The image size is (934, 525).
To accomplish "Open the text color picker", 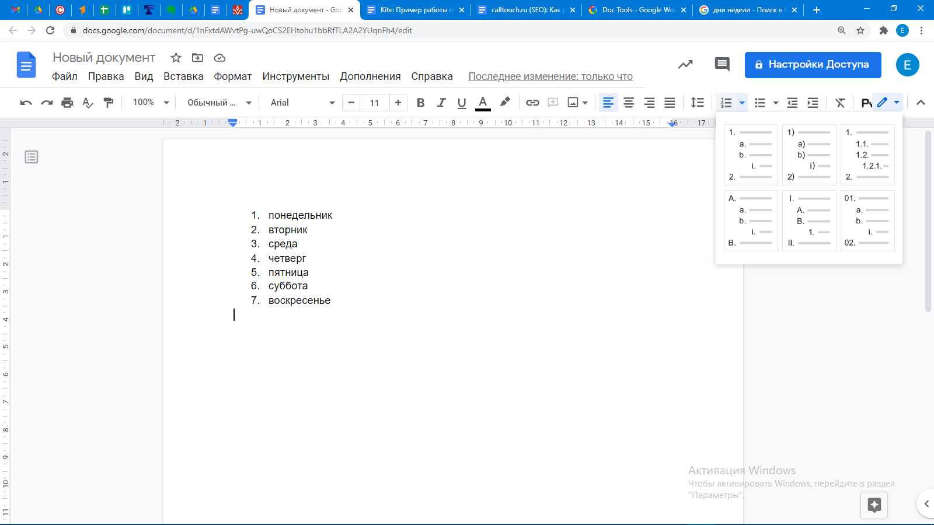I will click(483, 103).
